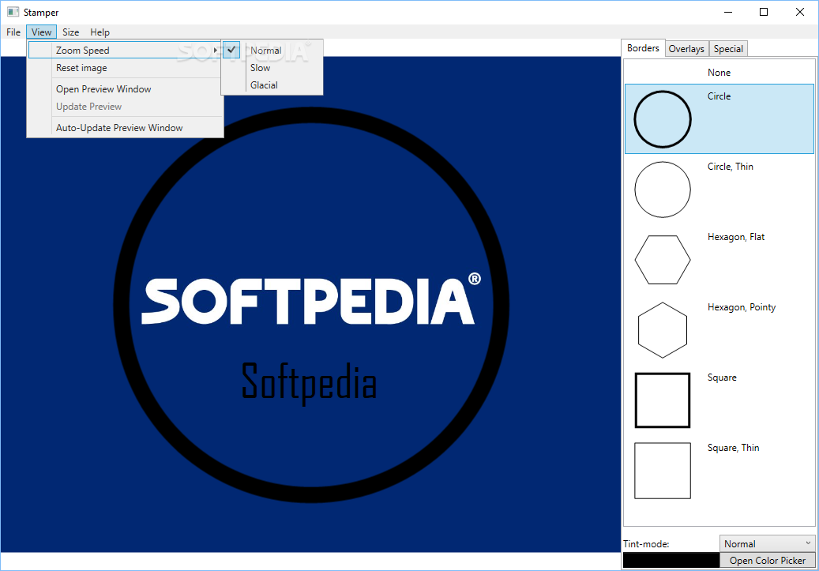Viewport: 819px width, 571px height.
Task: Switch to the Overlays tab
Action: click(x=686, y=49)
